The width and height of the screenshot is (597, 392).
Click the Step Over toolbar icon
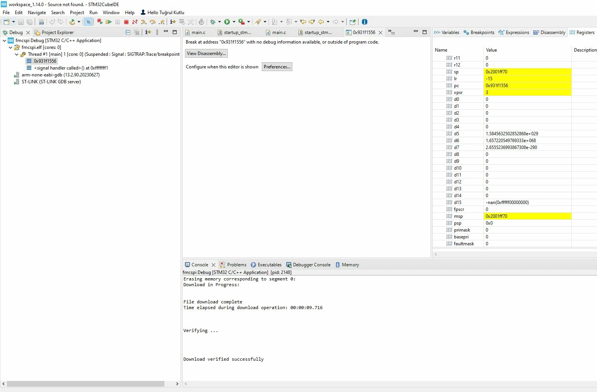coord(152,22)
